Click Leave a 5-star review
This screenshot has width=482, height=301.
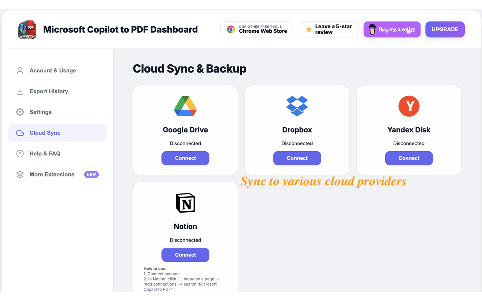pos(329,29)
